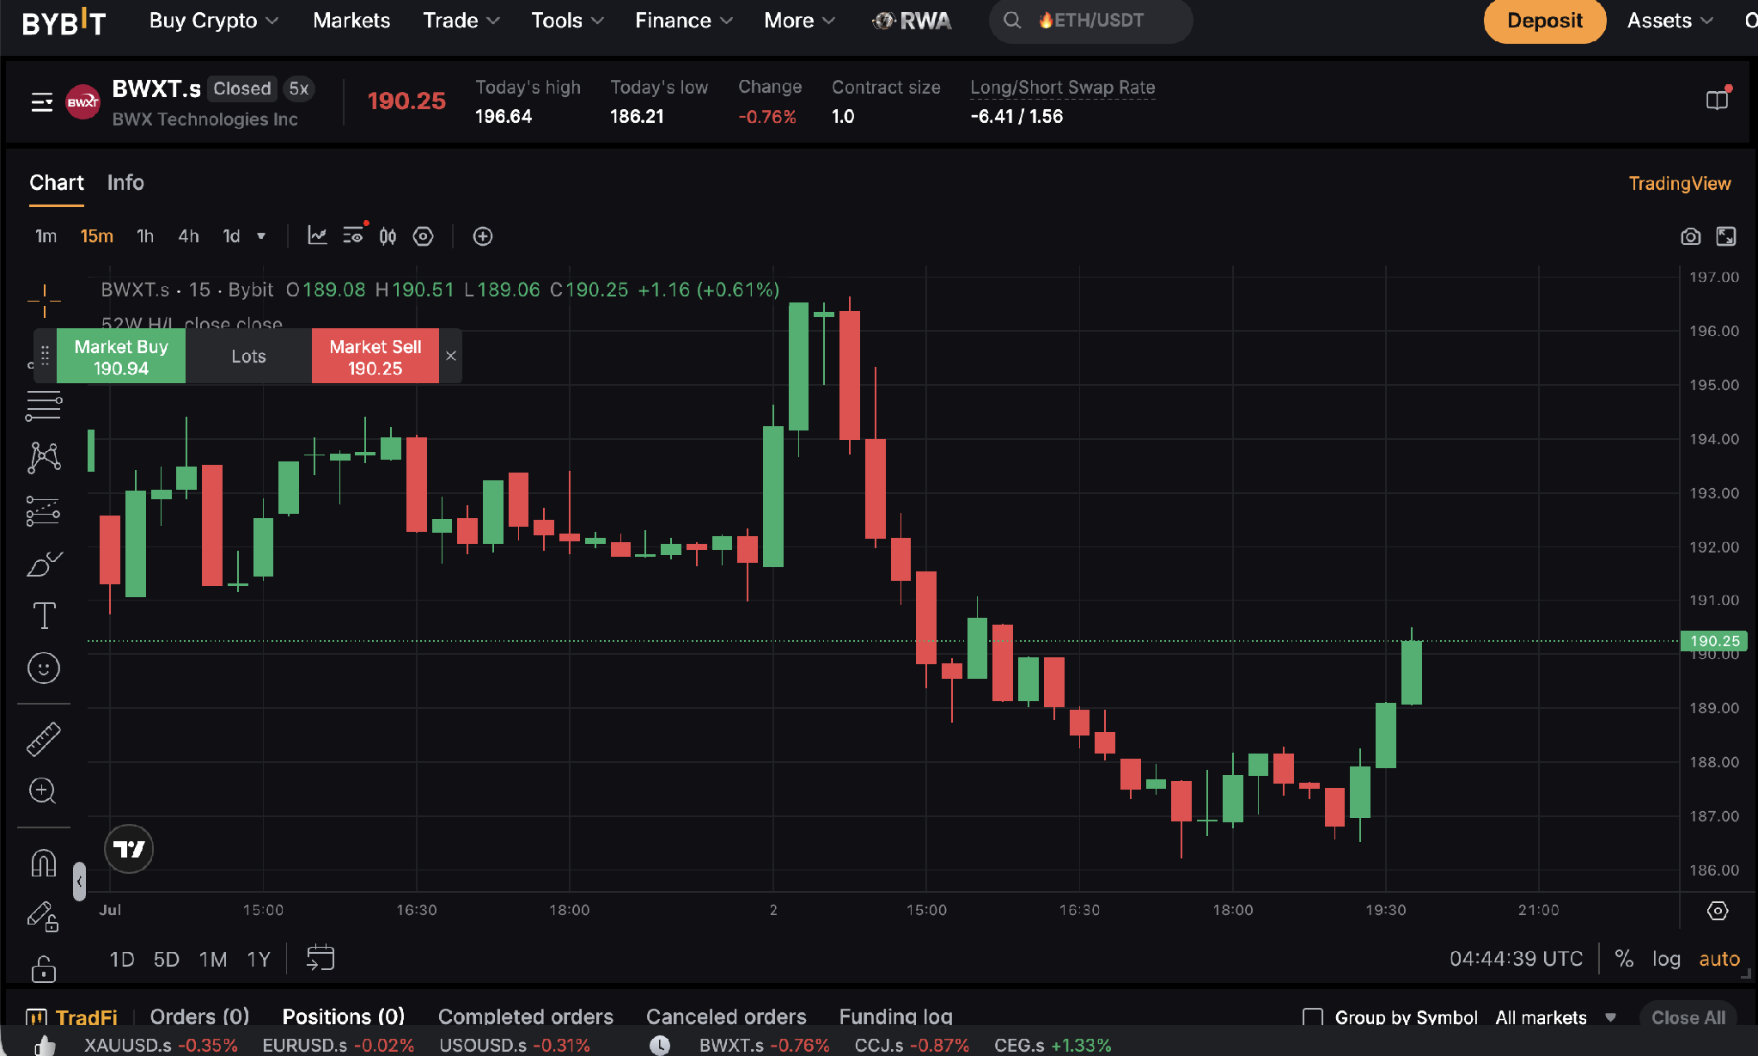Open price scale settings gear
The height and width of the screenshot is (1056, 1758).
point(1718,911)
